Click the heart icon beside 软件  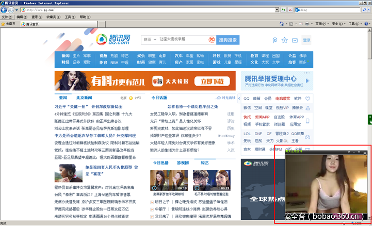308,98
